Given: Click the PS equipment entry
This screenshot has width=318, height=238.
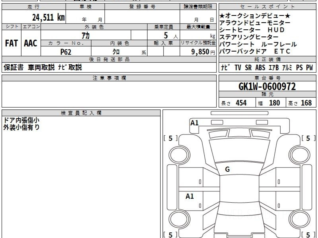Looking at the screenshot, I should coord(299,68).
